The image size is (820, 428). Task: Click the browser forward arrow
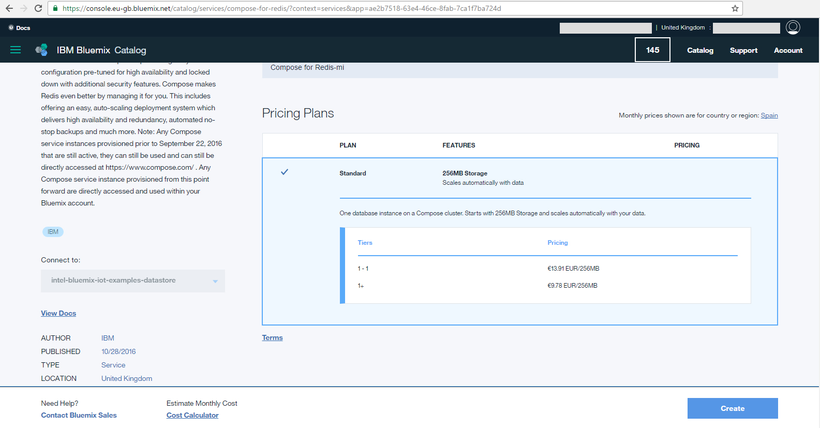point(24,8)
